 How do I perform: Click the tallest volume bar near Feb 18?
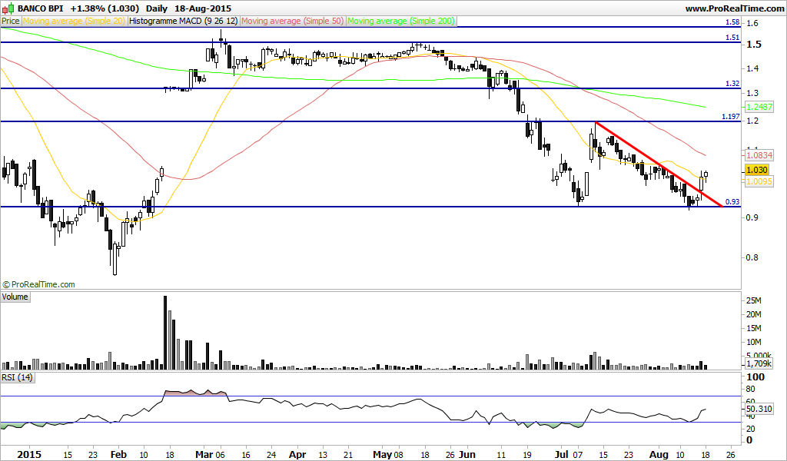click(x=165, y=333)
